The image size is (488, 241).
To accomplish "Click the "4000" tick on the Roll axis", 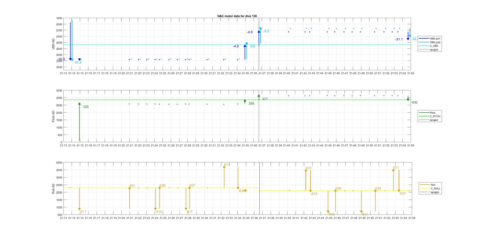I will [x=59, y=163].
